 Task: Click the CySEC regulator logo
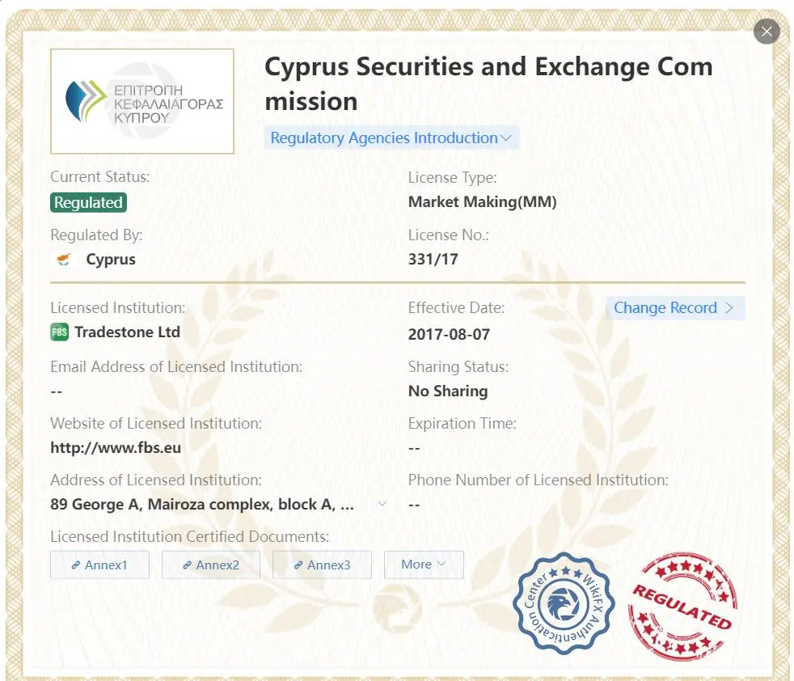pyautogui.click(x=142, y=101)
